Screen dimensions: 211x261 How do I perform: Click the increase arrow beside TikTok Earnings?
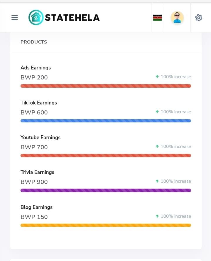[x=157, y=112]
